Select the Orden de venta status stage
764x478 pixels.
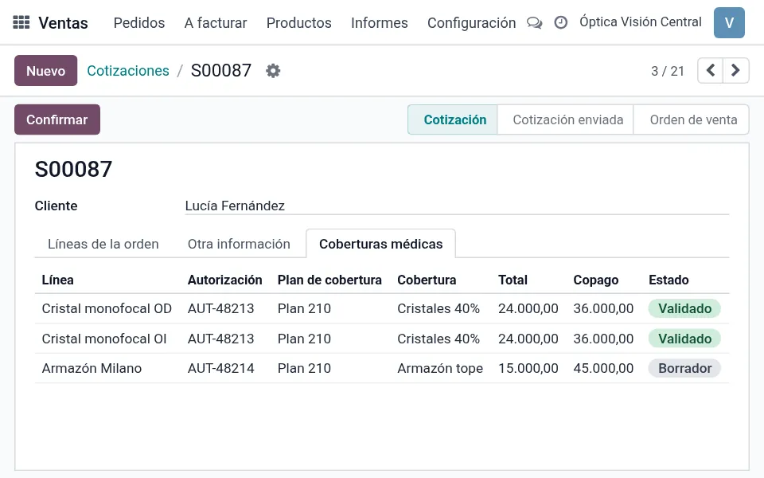693,119
